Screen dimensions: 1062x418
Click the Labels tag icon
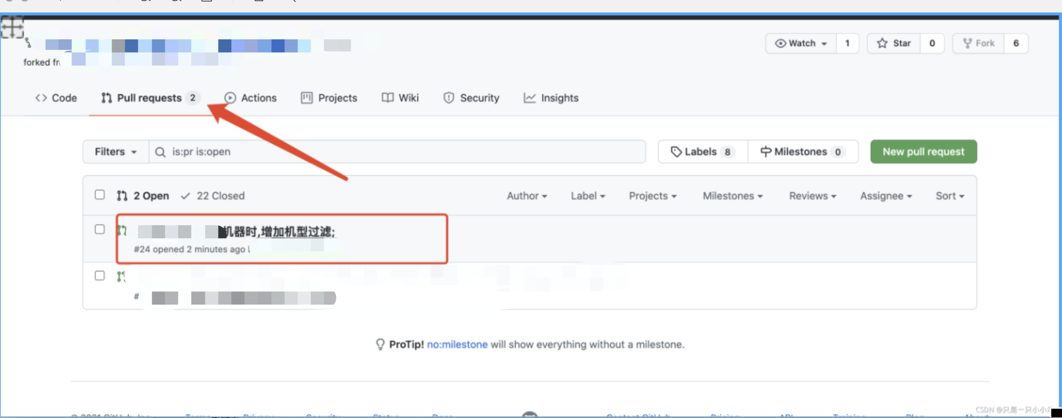coord(676,152)
